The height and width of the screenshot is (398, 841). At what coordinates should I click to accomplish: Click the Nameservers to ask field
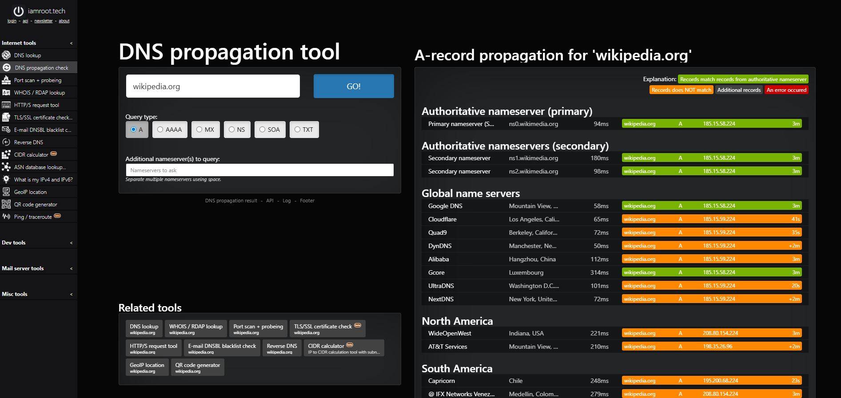click(x=259, y=170)
